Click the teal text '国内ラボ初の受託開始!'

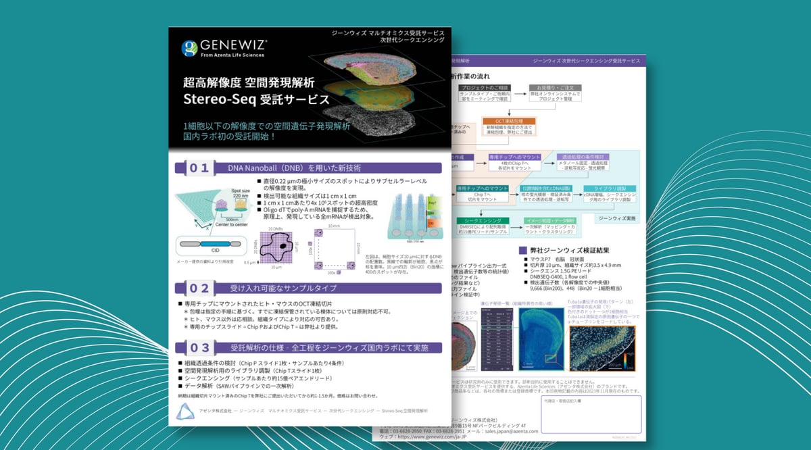point(228,136)
